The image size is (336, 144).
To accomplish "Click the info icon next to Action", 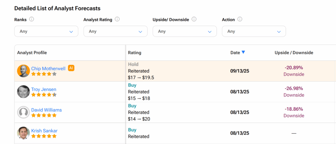I will pos(240,19).
